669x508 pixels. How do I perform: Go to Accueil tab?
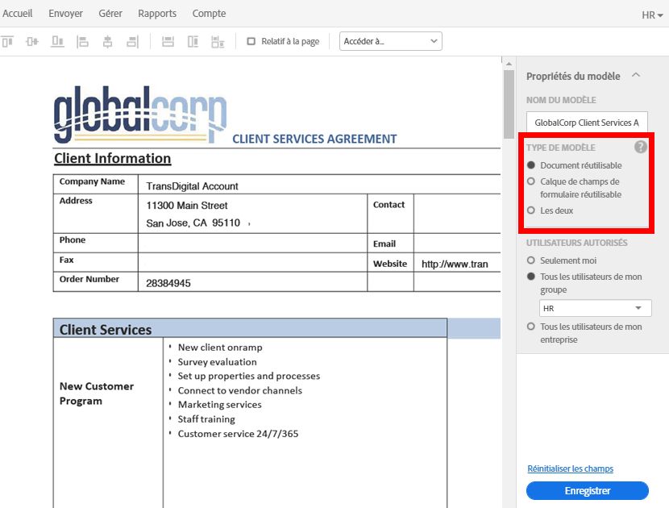click(x=17, y=14)
